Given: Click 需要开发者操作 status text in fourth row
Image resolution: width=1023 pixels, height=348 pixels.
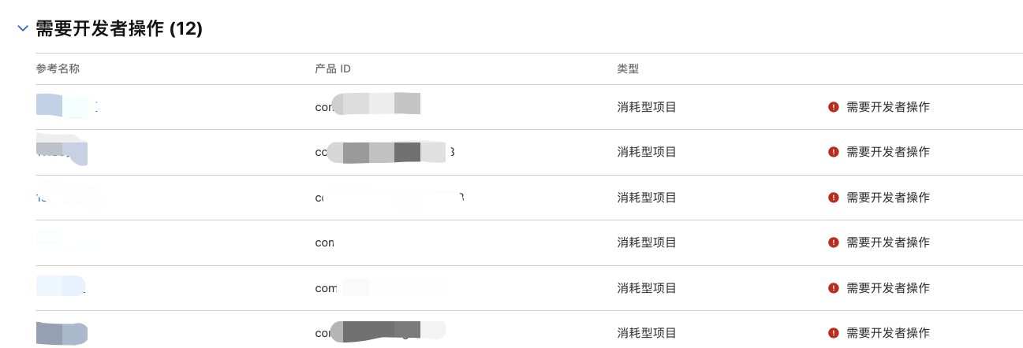Looking at the screenshot, I should (887, 242).
